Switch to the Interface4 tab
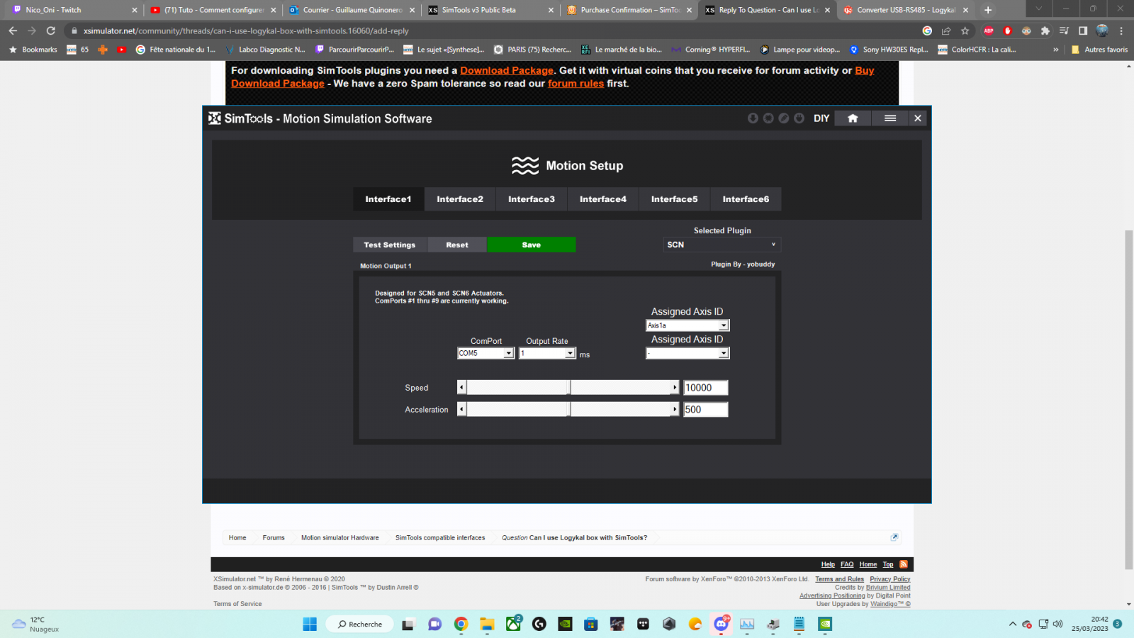The image size is (1134, 638). click(603, 199)
